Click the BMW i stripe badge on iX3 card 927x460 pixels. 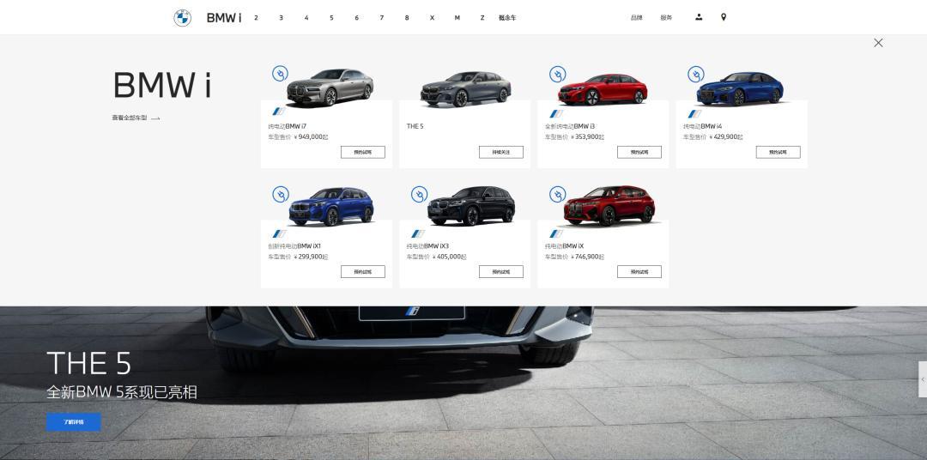[417, 233]
